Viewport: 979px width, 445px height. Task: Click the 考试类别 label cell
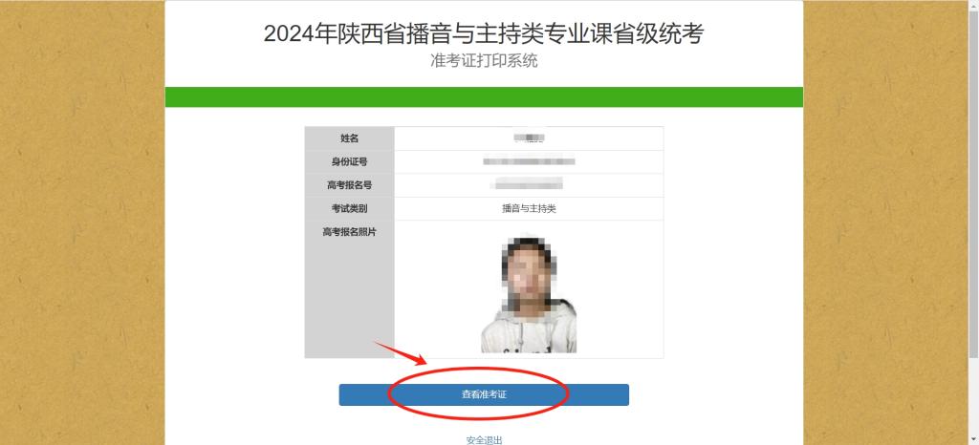350,209
